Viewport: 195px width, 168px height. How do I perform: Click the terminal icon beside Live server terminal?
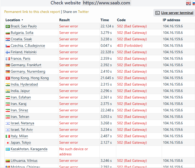pyautogui.click(x=158, y=13)
